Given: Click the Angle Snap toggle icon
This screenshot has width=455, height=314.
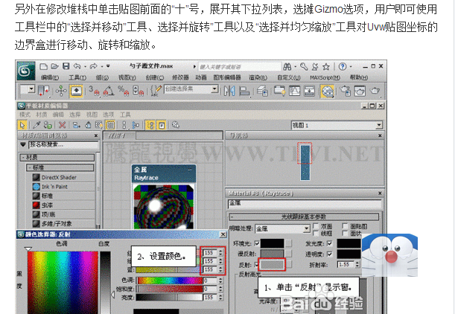Looking at the screenshot, I should [x=109, y=91].
